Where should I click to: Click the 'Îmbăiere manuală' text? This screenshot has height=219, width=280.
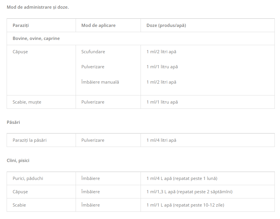(100, 82)
